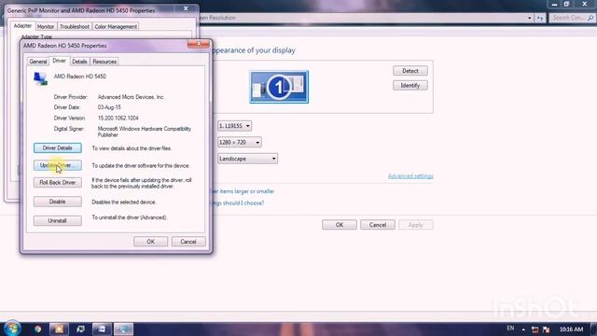Open Color Management tab

pos(116,27)
